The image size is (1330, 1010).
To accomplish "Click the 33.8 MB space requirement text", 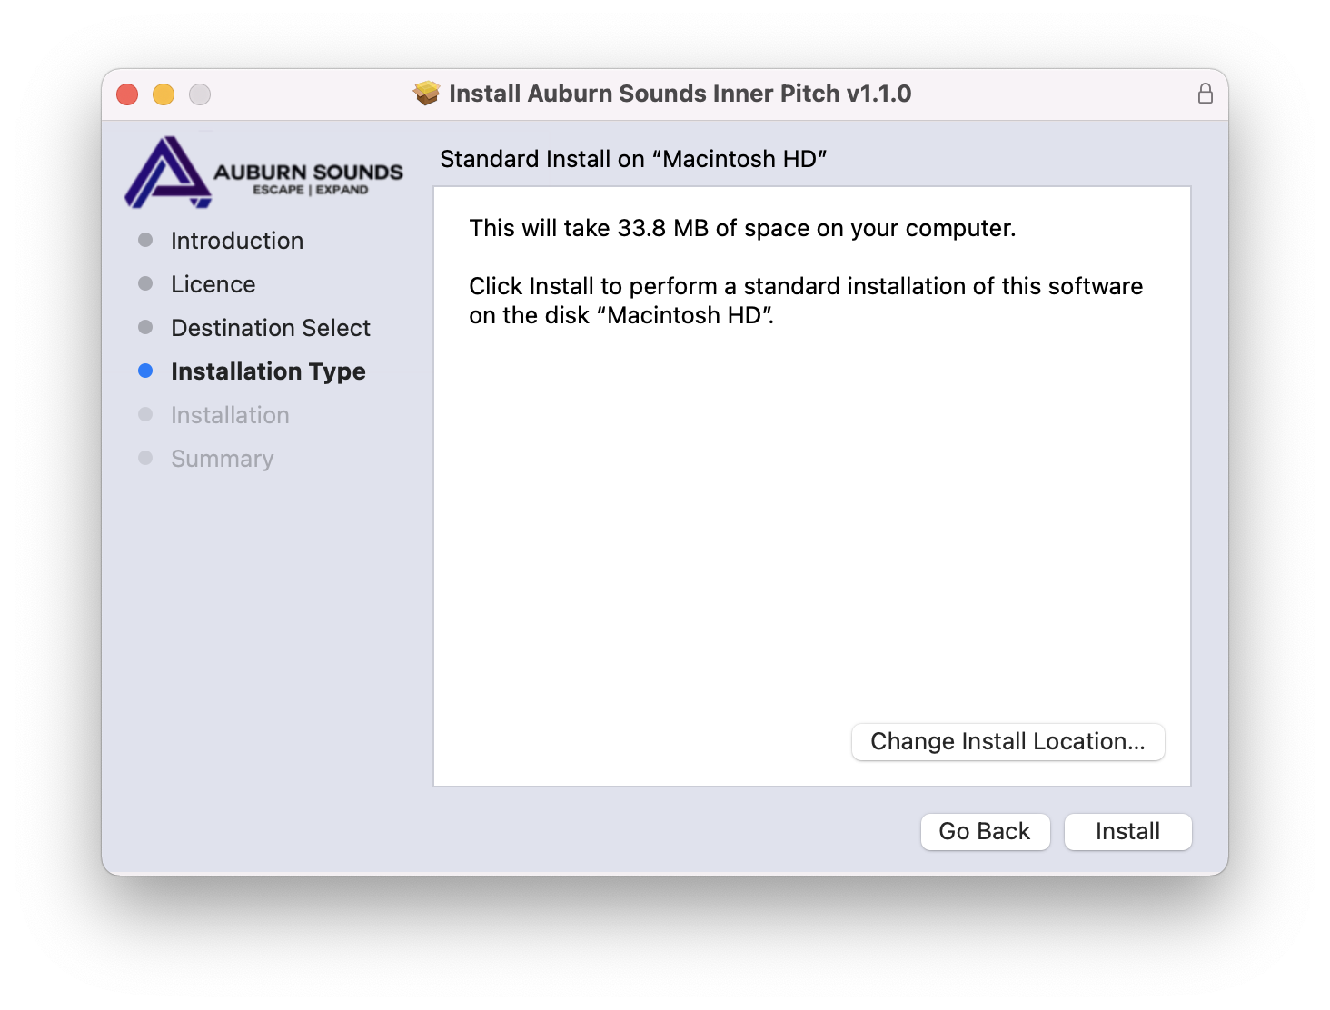I will point(741,228).
